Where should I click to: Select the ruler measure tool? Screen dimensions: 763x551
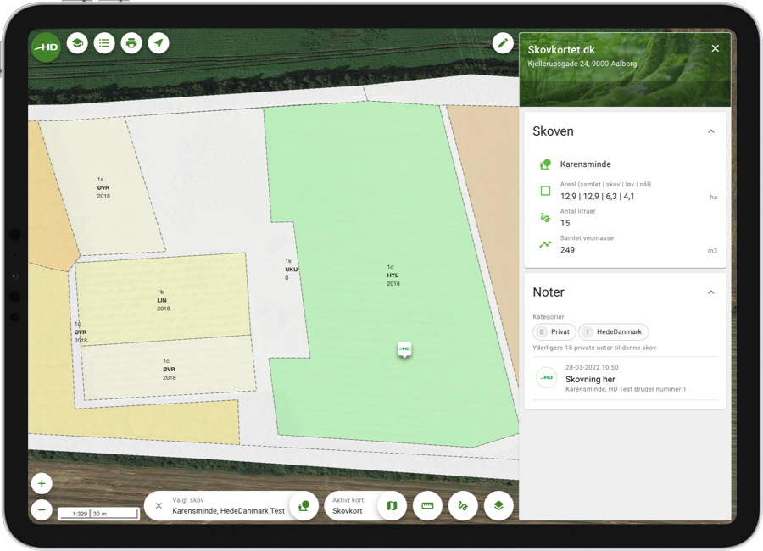pos(427,506)
